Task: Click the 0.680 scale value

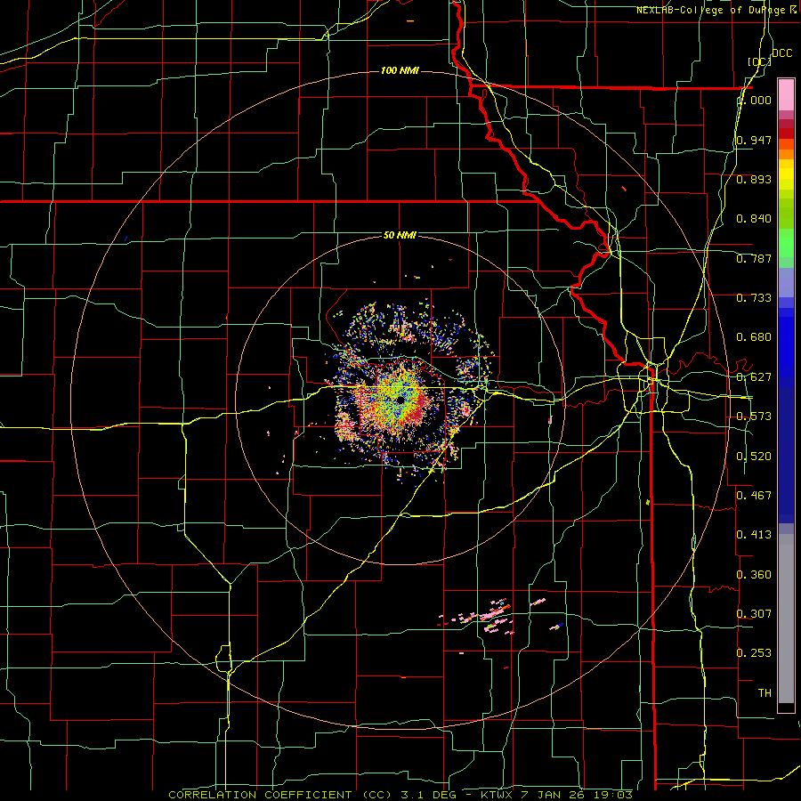Action: pyautogui.click(x=754, y=337)
